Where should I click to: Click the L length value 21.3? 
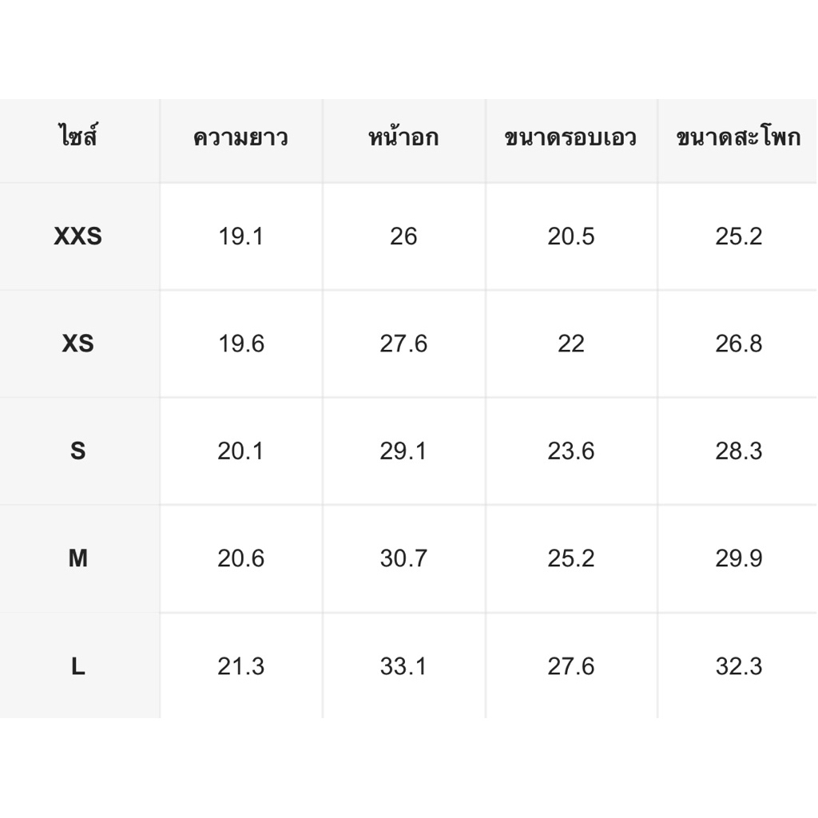pyautogui.click(x=240, y=666)
